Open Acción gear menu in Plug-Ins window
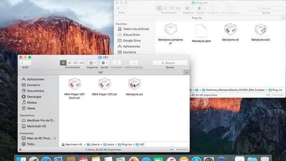Viewport: 286px width, 161px height. pyautogui.click(x=201, y=8)
